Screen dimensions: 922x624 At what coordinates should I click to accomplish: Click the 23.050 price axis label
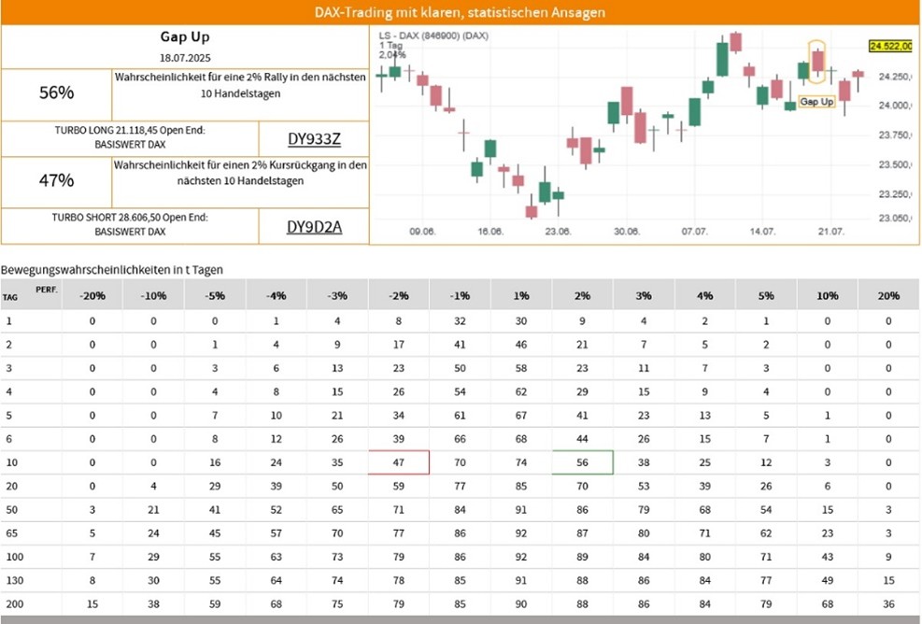coord(895,219)
